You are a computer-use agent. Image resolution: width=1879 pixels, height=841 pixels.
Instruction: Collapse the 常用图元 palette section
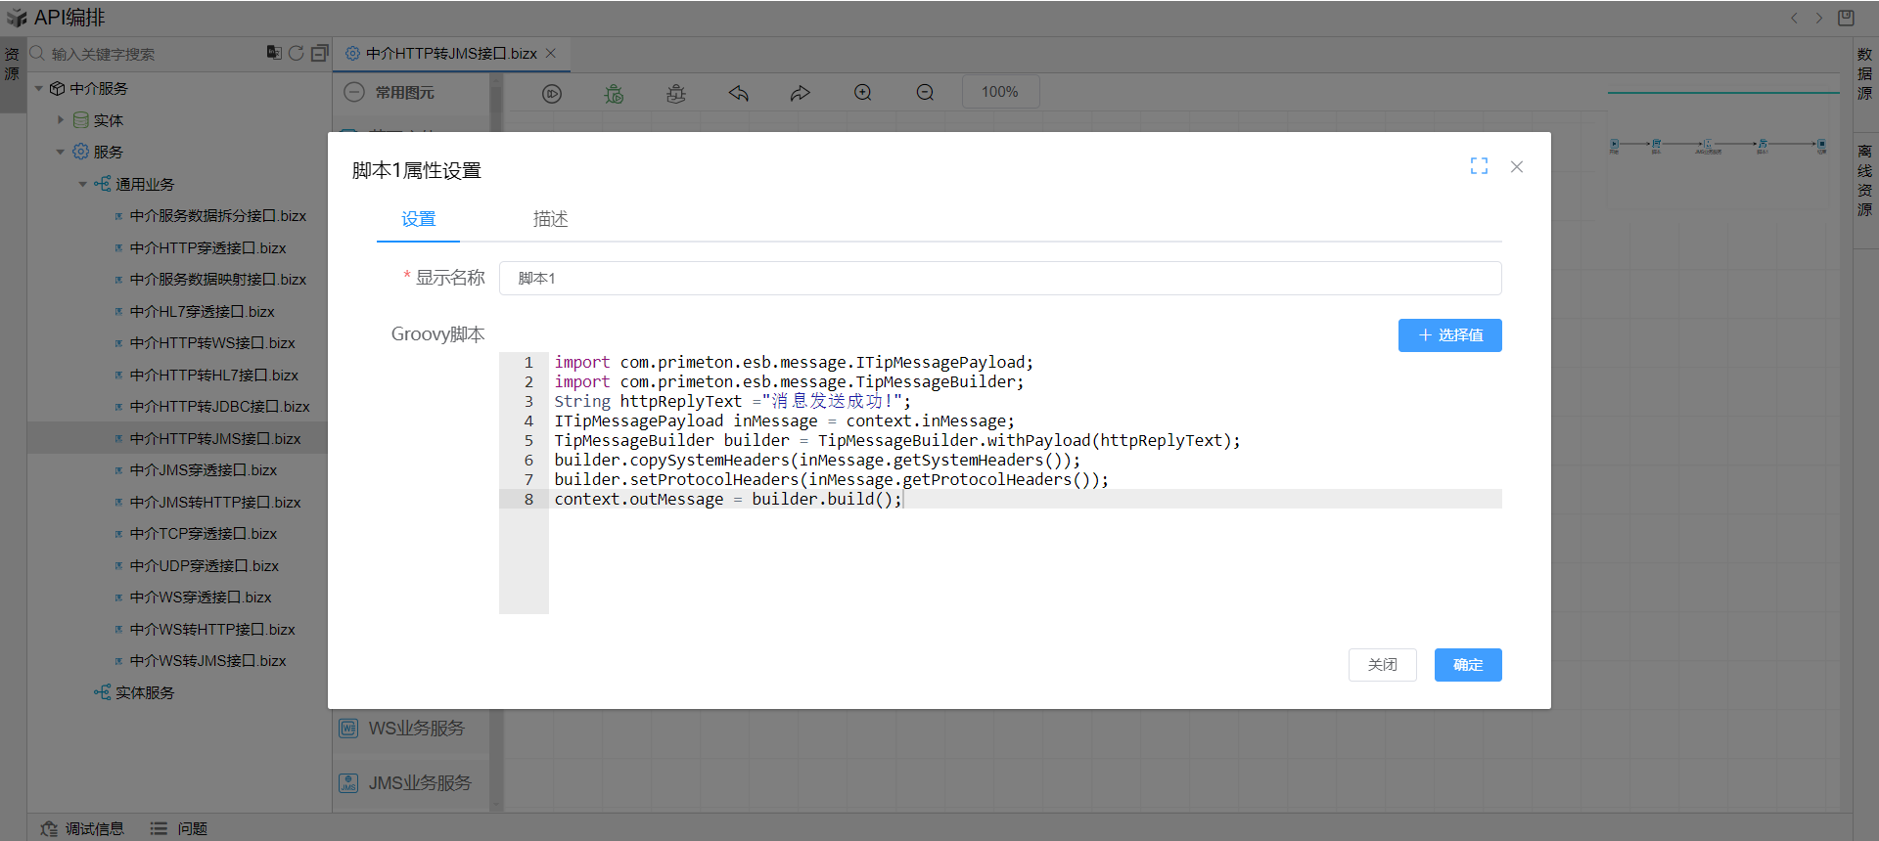[355, 92]
